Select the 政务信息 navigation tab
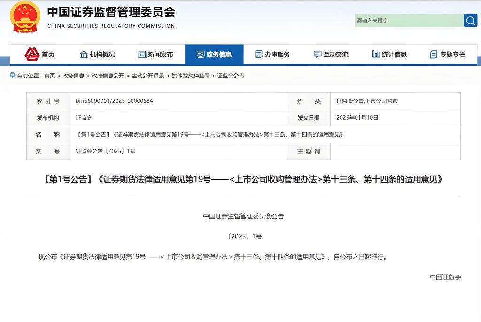The image size is (481, 322). point(214,54)
